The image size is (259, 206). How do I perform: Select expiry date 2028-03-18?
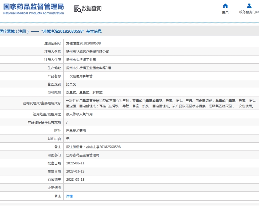click(x=75, y=180)
